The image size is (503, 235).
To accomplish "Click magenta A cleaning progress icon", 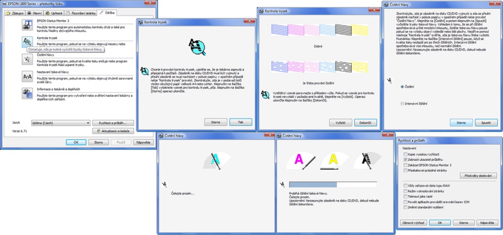I will 301,160.
